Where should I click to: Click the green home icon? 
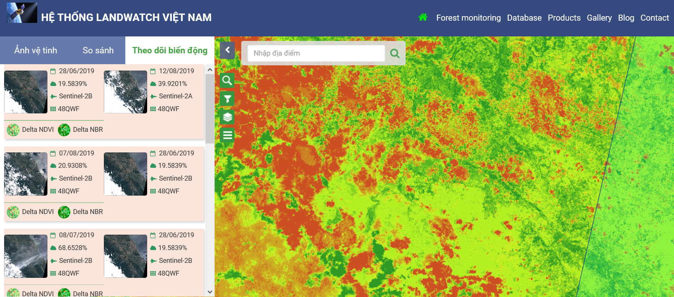[423, 17]
